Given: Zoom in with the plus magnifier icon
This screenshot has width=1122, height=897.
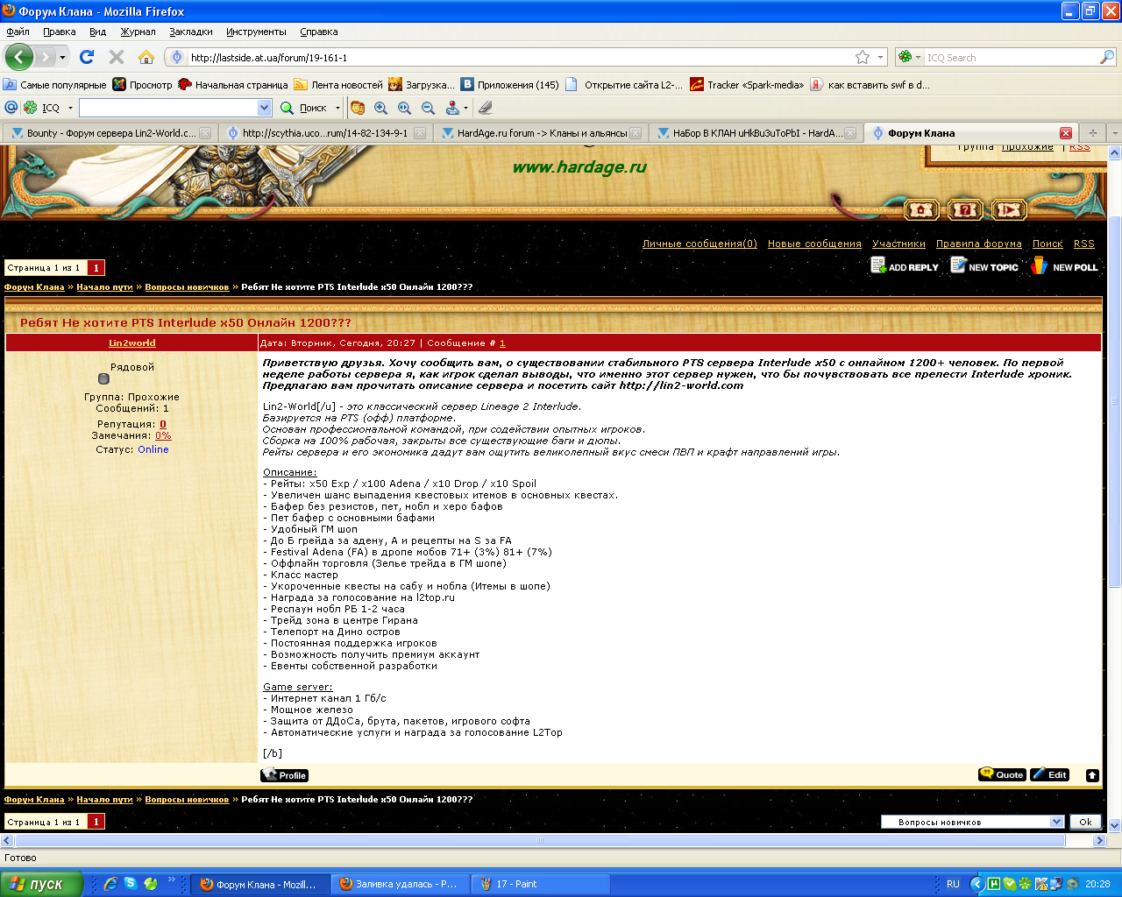Looking at the screenshot, I should point(380,108).
